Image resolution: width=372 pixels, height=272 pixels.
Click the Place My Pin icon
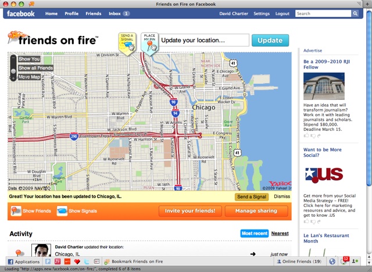[x=150, y=44]
